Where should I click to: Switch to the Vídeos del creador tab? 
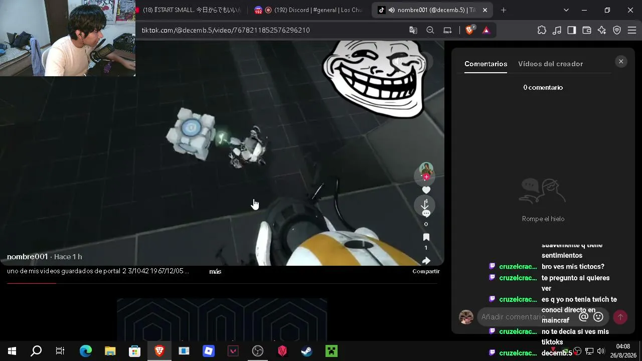coord(550,64)
